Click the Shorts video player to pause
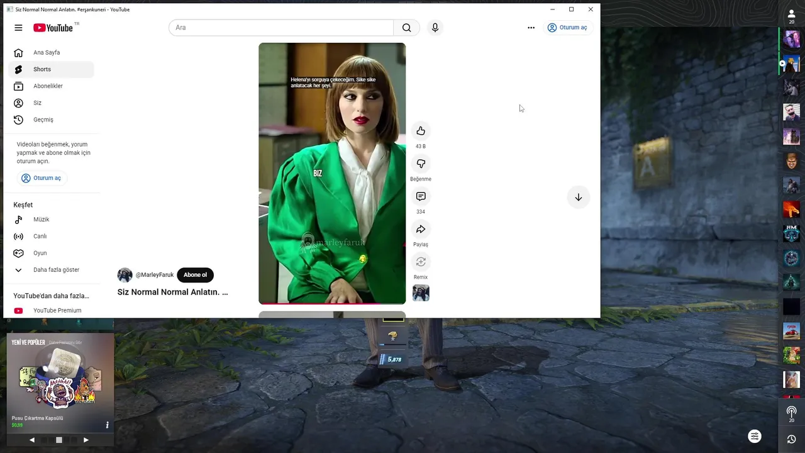The width and height of the screenshot is (805, 453). pyautogui.click(x=332, y=174)
